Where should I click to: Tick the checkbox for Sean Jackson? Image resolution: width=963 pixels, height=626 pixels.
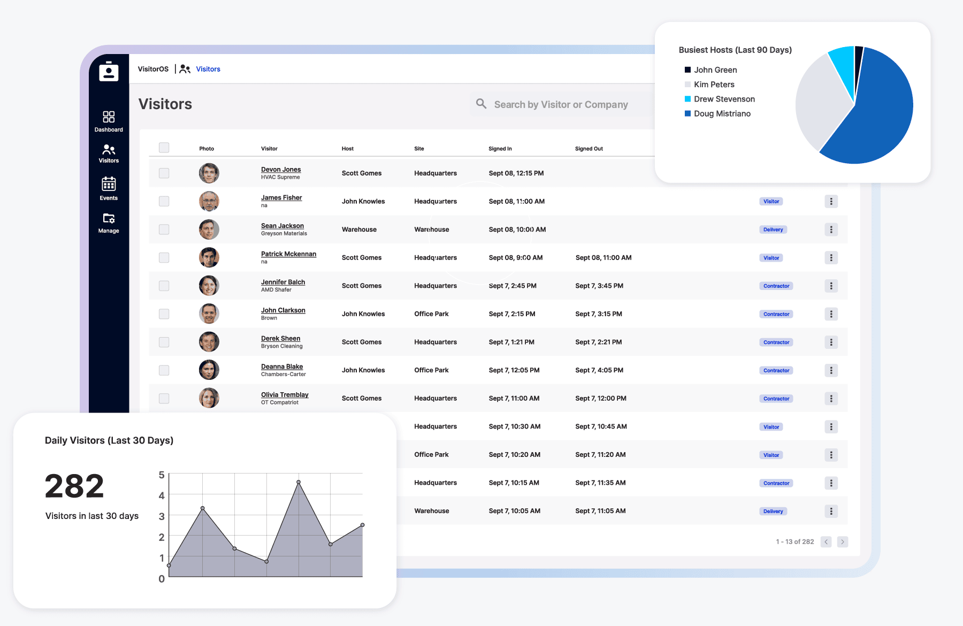pyautogui.click(x=164, y=229)
